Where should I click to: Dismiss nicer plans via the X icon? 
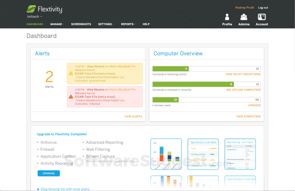38,189
